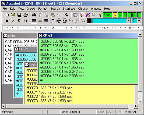This screenshot has height=115, width=144.
Task: Open the Format menu
Action: point(43,9)
